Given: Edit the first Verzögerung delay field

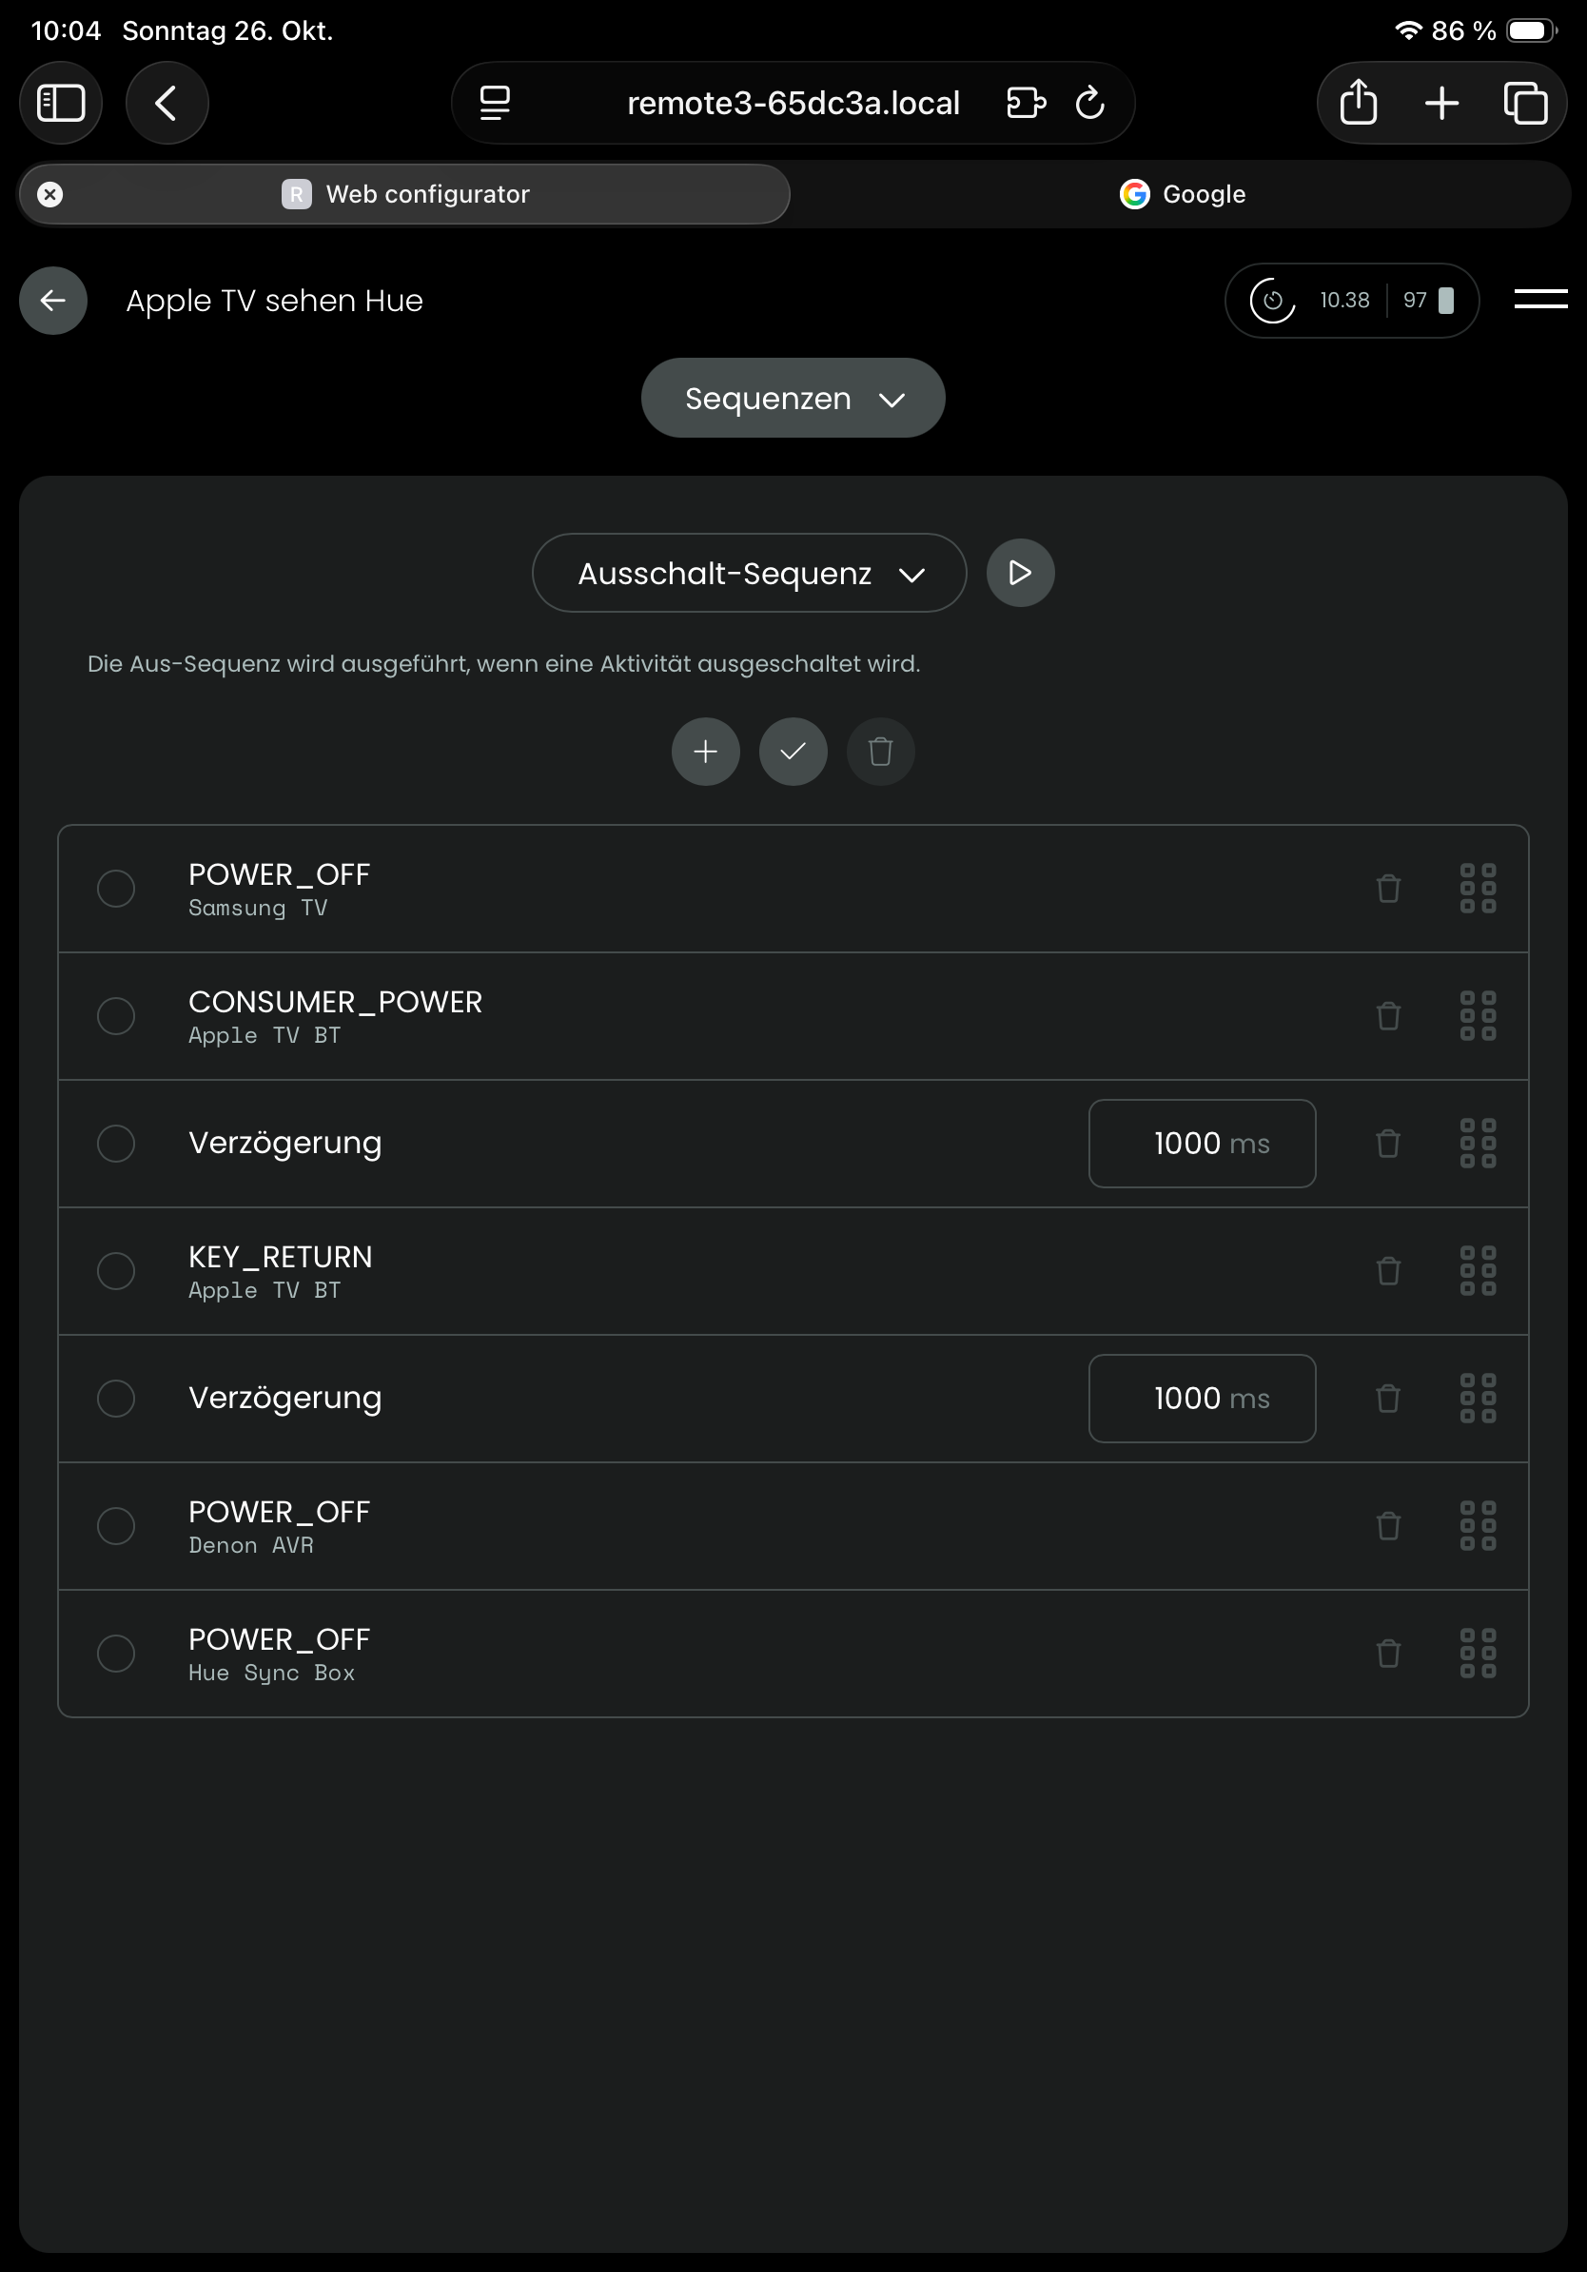Looking at the screenshot, I should [1201, 1144].
